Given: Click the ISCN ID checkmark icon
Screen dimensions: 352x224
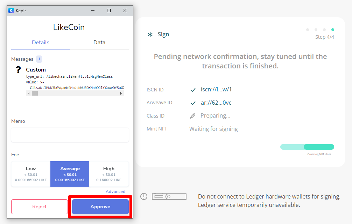Looking at the screenshot, I should [x=193, y=90].
